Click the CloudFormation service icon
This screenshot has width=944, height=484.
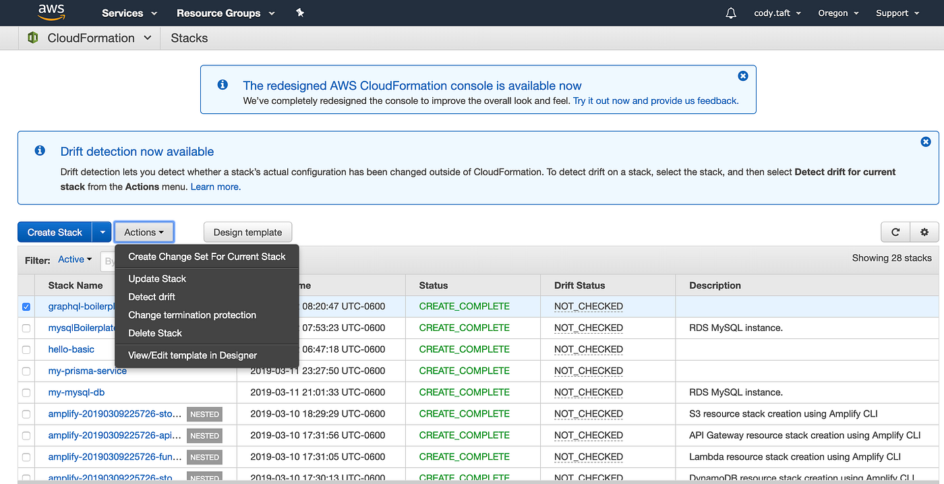click(x=32, y=38)
